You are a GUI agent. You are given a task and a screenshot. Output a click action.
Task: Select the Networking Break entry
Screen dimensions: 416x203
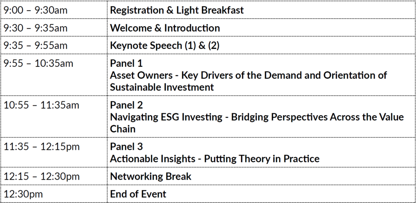click(150, 177)
